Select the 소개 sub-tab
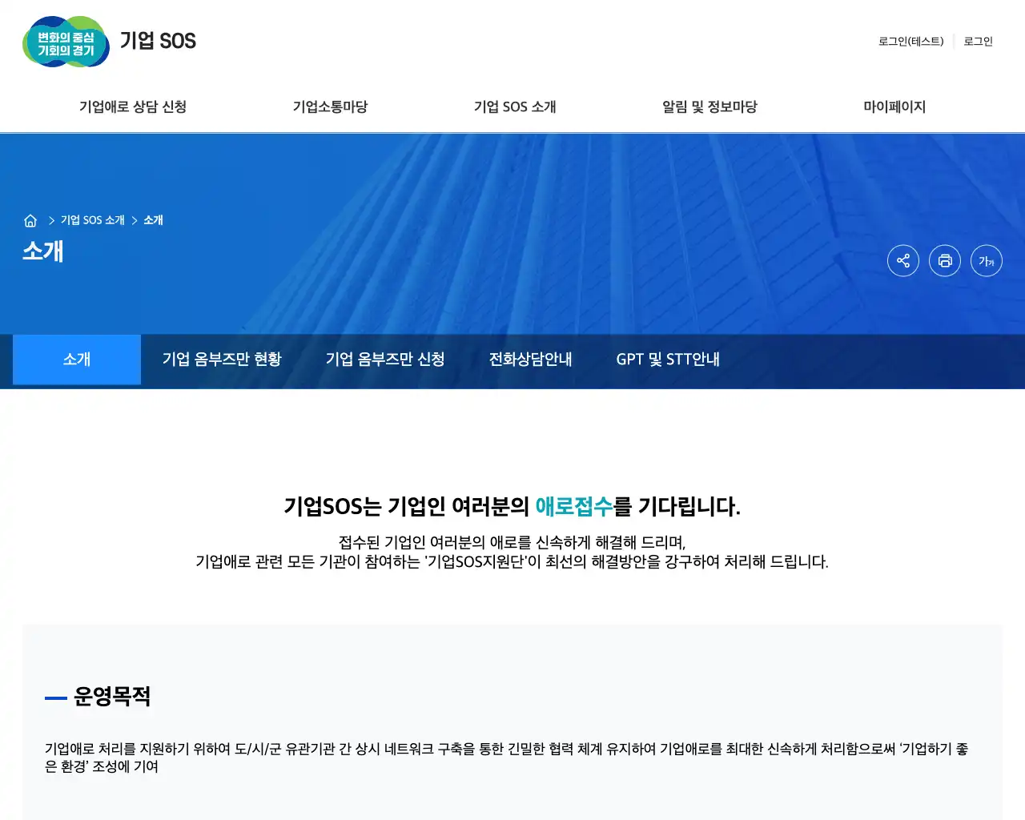The height and width of the screenshot is (820, 1025). (76, 360)
